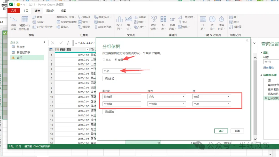
Task: Click the 重命名 (Rename) tool
Action: (63, 27)
